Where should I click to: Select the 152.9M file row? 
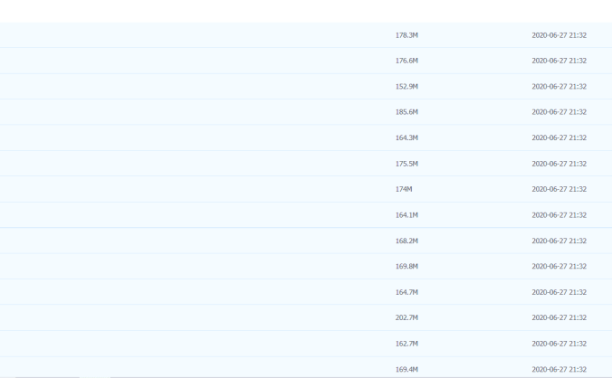406,87
